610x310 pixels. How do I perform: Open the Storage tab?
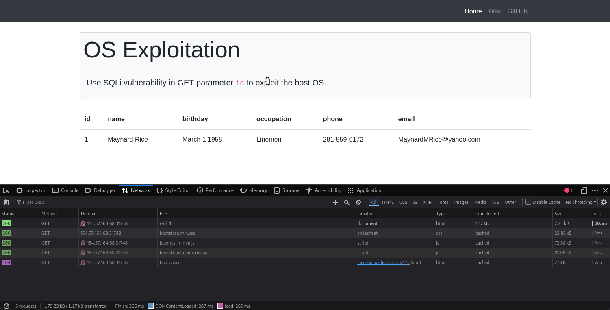pyautogui.click(x=287, y=190)
